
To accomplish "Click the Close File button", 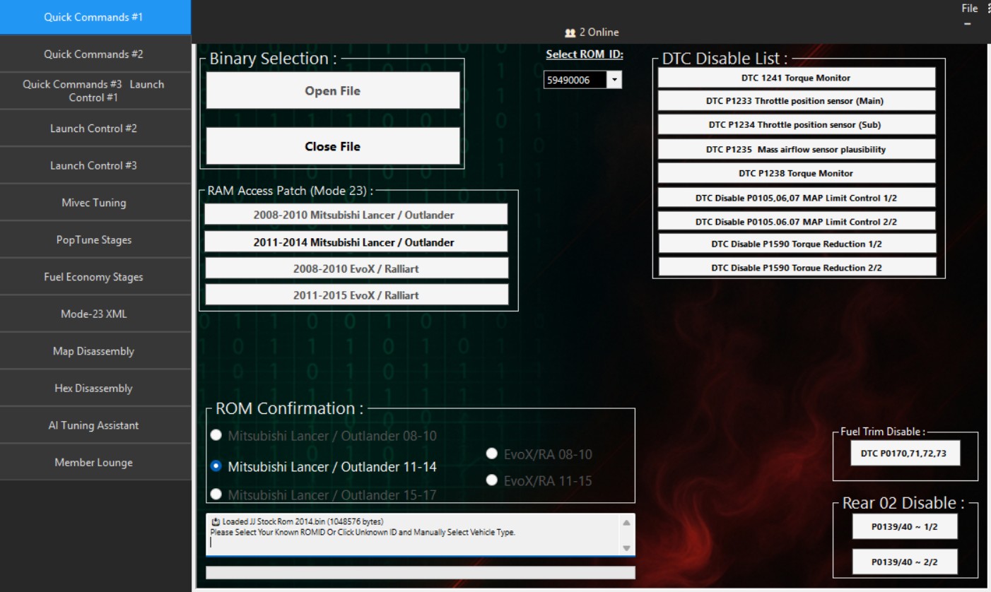I will pos(332,146).
